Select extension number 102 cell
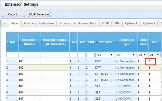The height and width of the screenshot is (101, 162). 29,68
